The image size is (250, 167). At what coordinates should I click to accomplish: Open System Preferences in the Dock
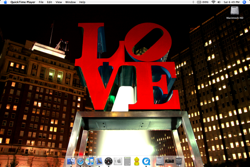coord(118,161)
